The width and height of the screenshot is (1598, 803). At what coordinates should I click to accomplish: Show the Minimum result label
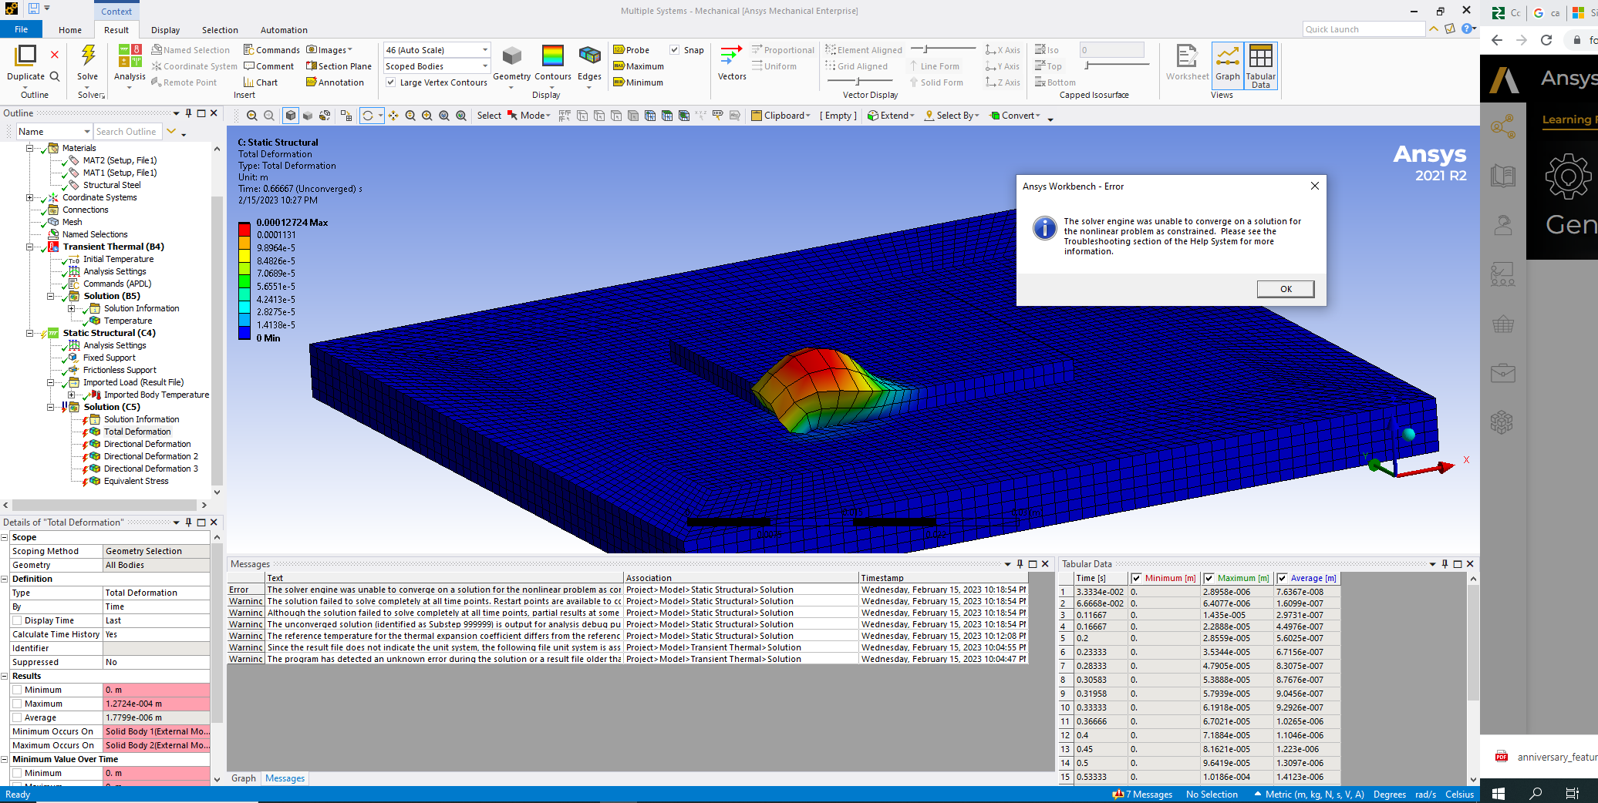pos(638,82)
